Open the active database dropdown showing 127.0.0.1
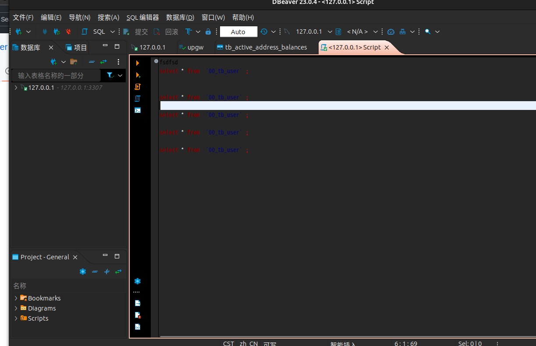The image size is (536, 346). click(x=312, y=31)
